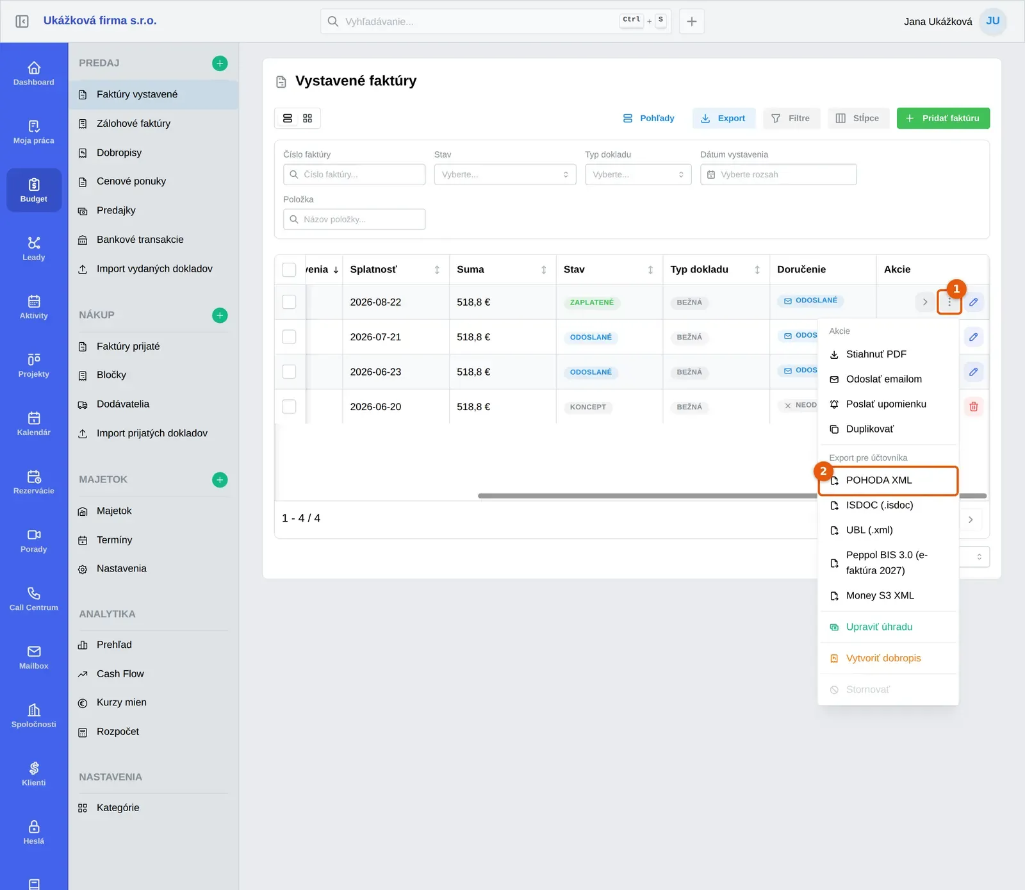This screenshot has width=1025, height=890.
Task: Collapse the sidebar with the top-left panel icon
Action: point(22,21)
